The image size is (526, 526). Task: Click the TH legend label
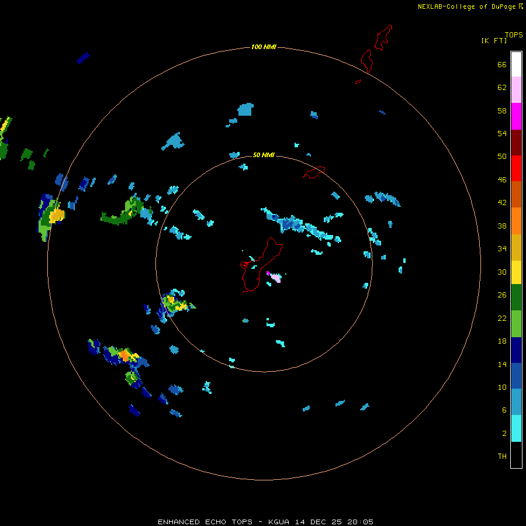(x=502, y=456)
